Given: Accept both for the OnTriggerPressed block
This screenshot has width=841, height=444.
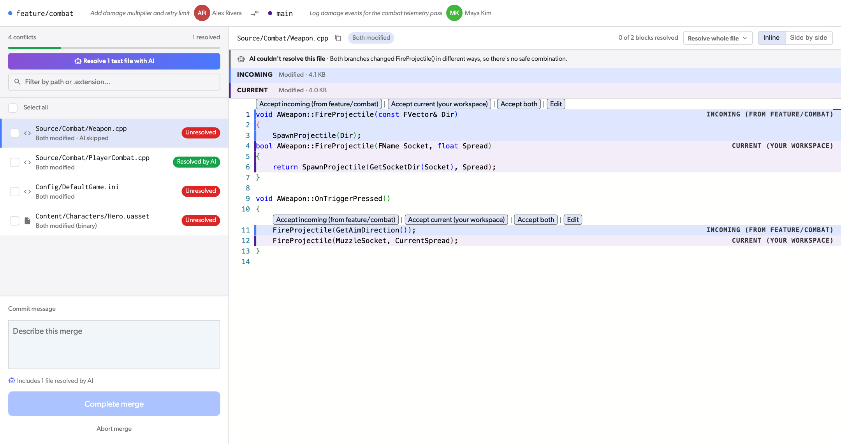Looking at the screenshot, I should pyautogui.click(x=536, y=220).
